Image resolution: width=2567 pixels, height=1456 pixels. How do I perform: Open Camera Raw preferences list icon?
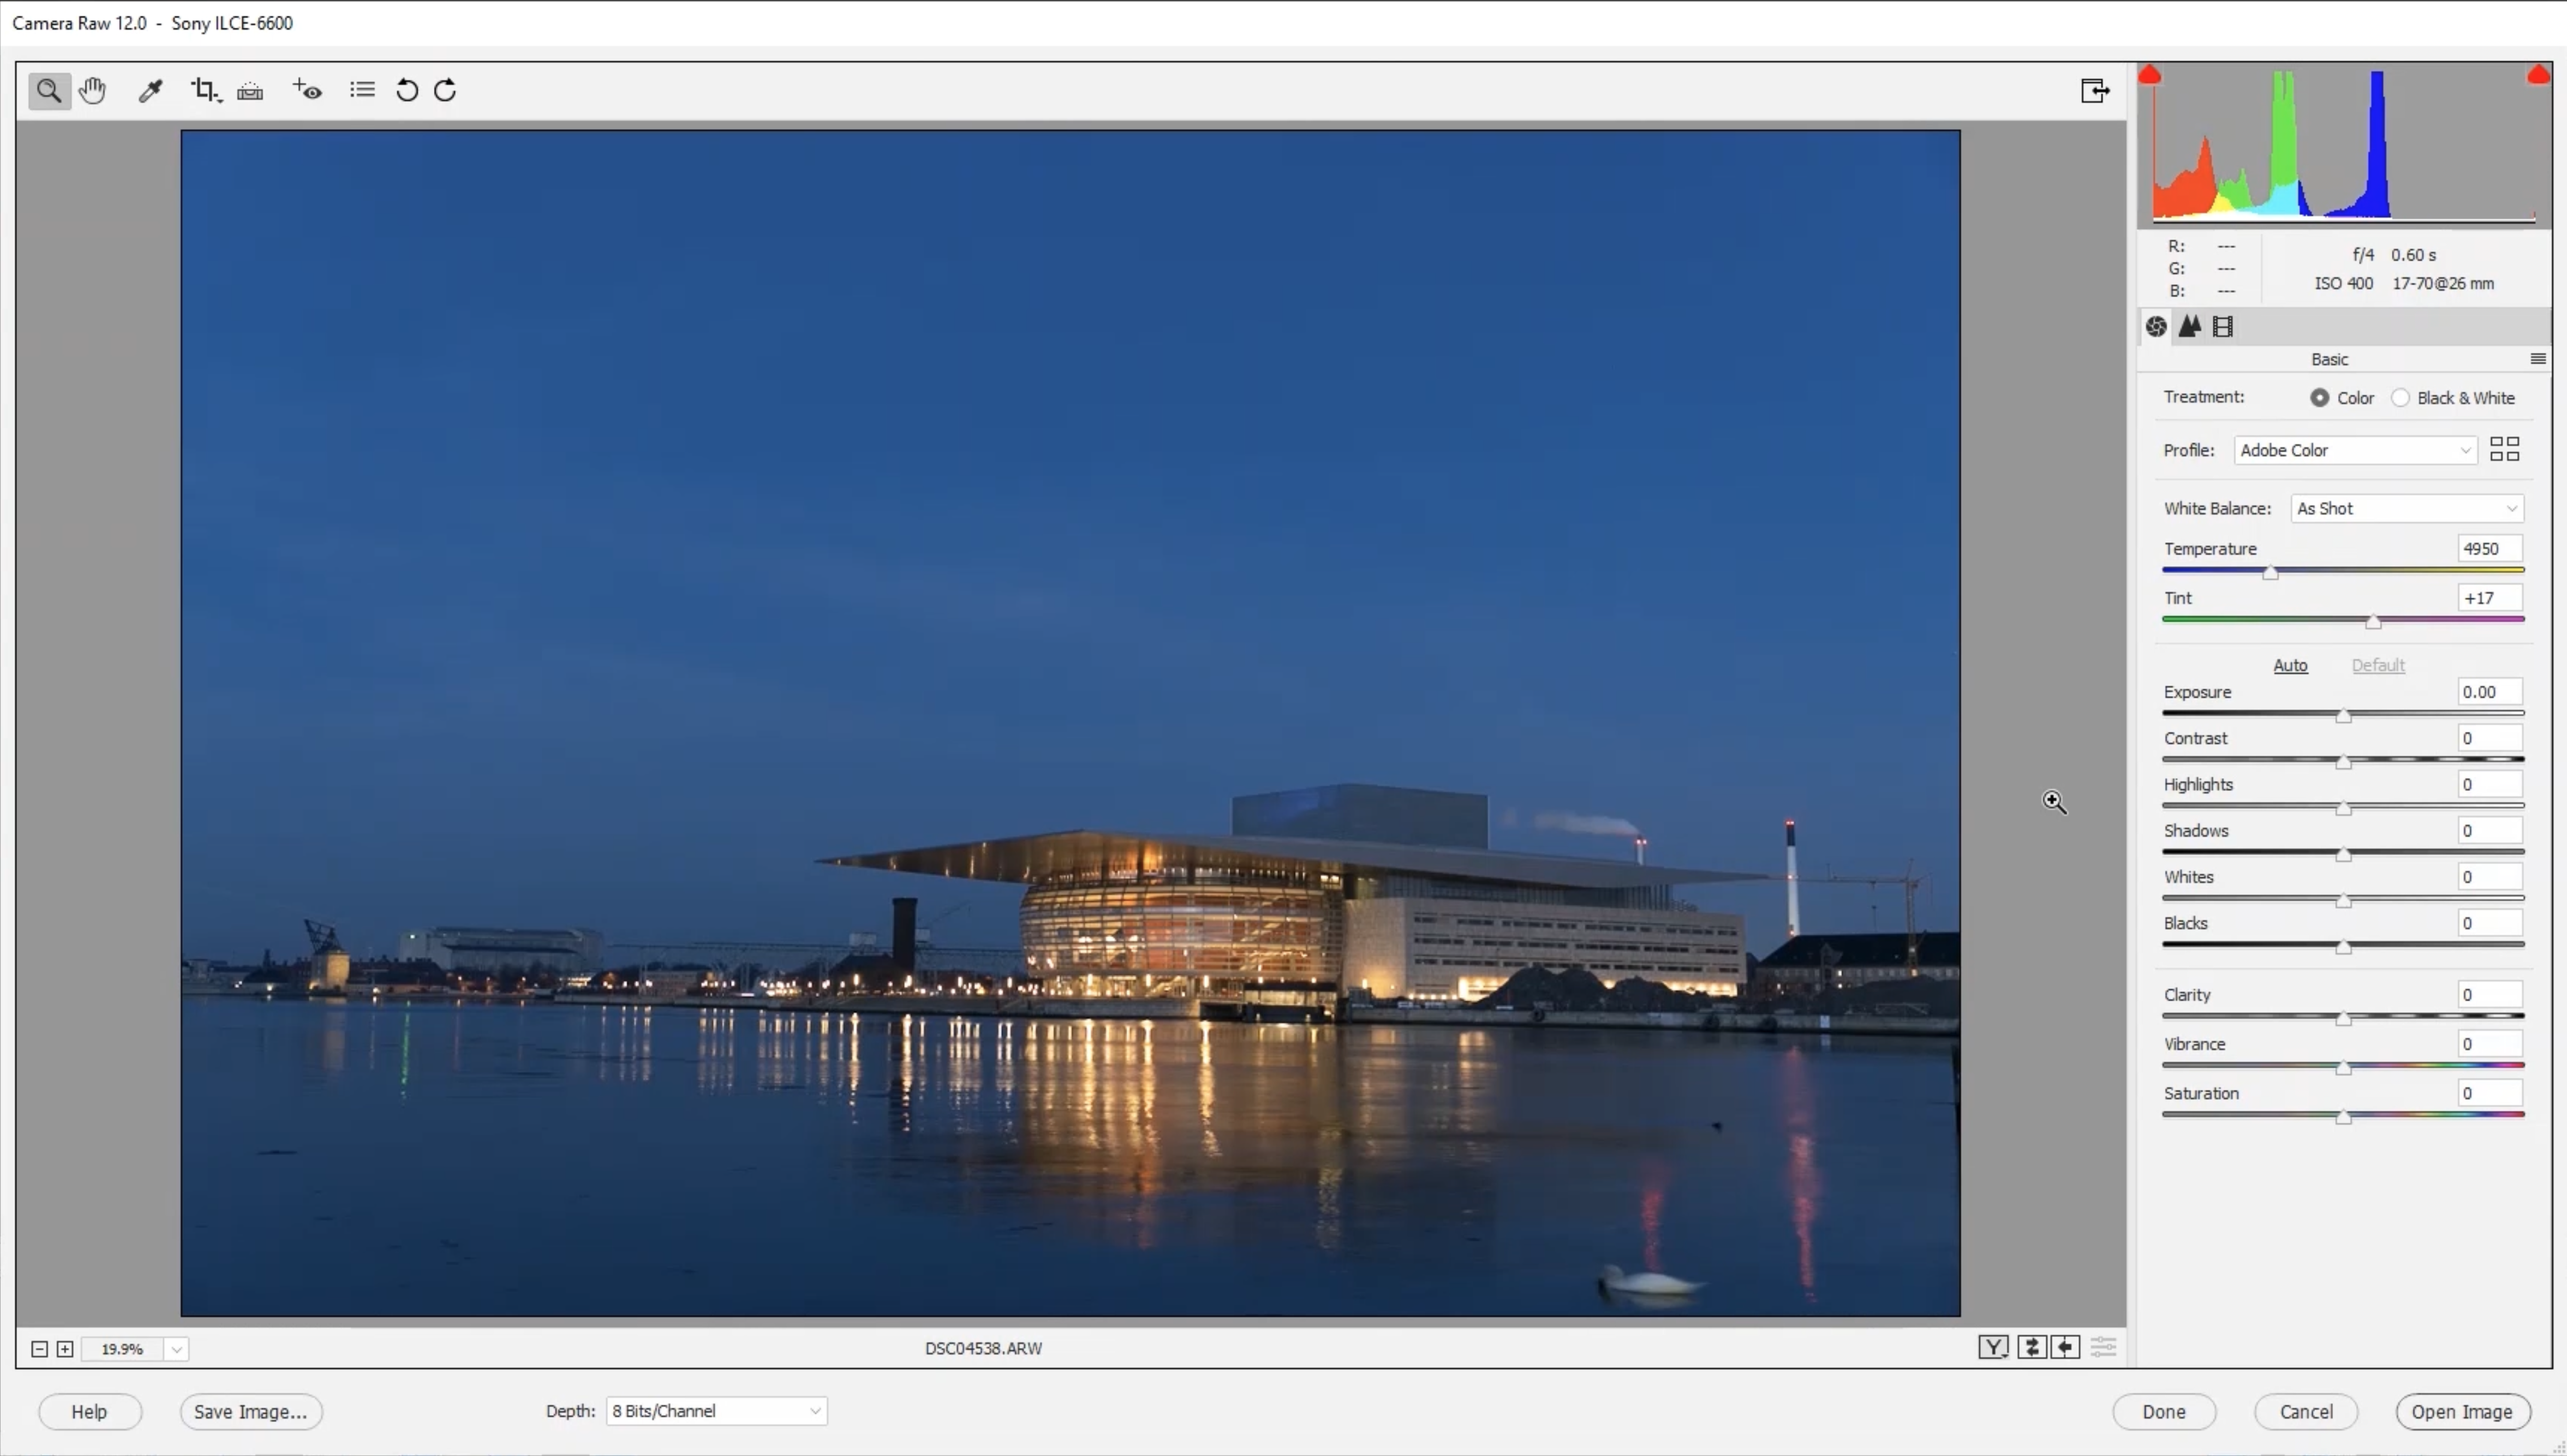point(362,91)
